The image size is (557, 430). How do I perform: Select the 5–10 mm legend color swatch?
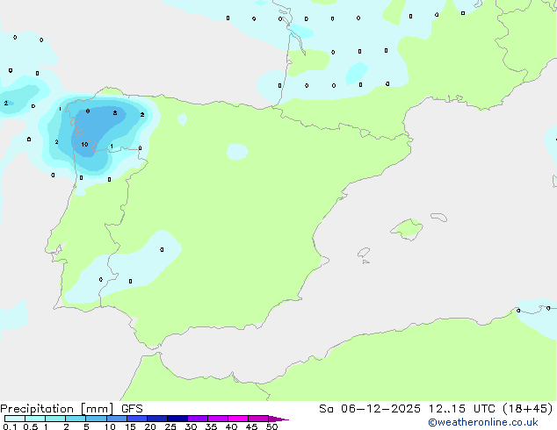96,419
